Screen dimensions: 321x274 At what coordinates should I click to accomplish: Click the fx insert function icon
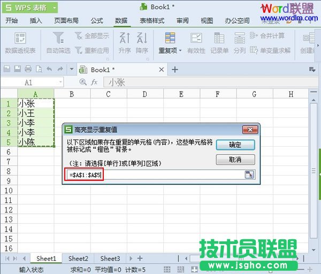(x=94, y=82)
